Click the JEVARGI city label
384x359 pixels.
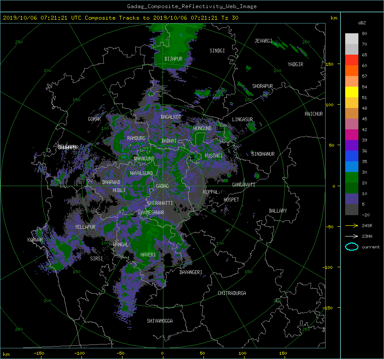tap(263, 41)
